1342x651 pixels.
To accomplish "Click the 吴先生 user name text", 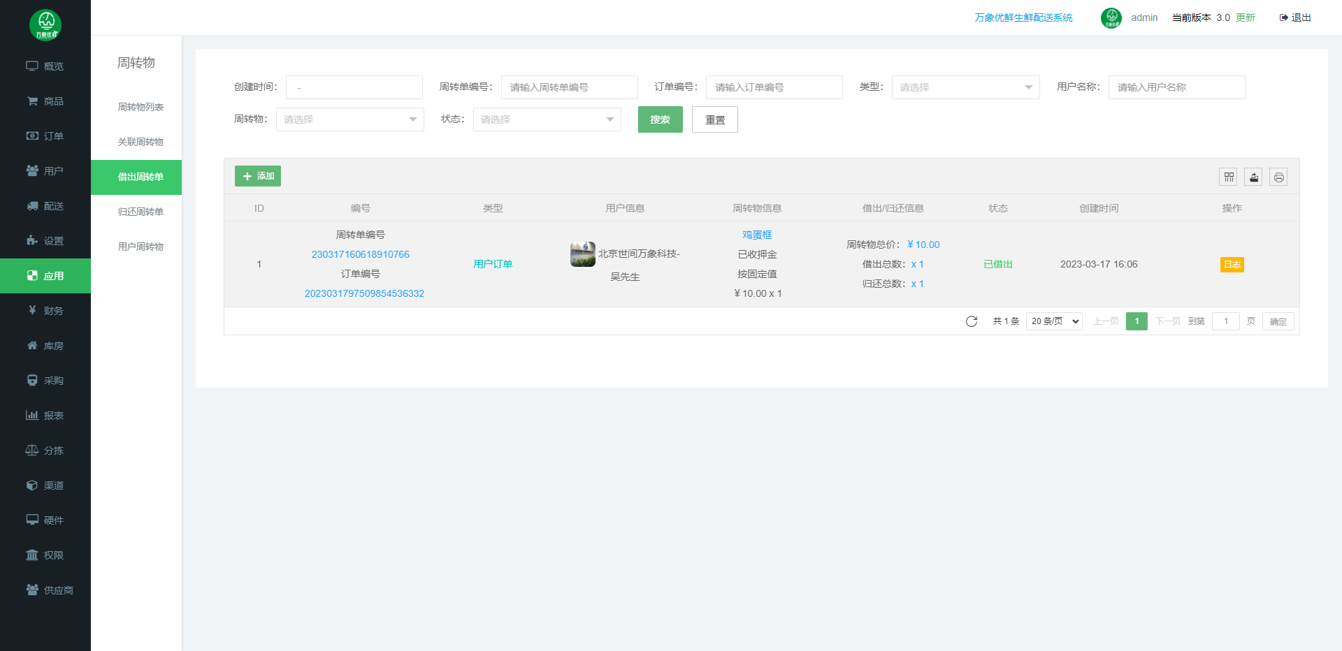I will (x=625, y=277).
